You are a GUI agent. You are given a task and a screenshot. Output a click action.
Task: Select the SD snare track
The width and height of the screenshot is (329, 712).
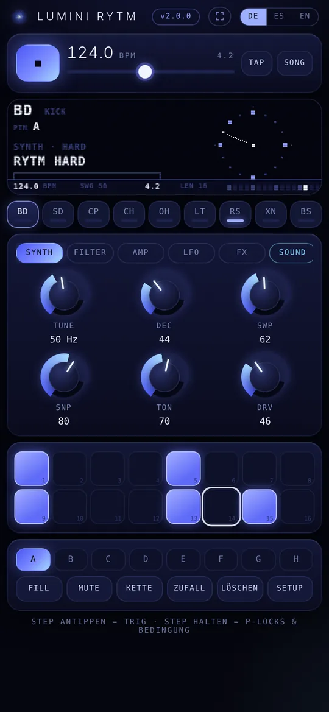point(58,214)
